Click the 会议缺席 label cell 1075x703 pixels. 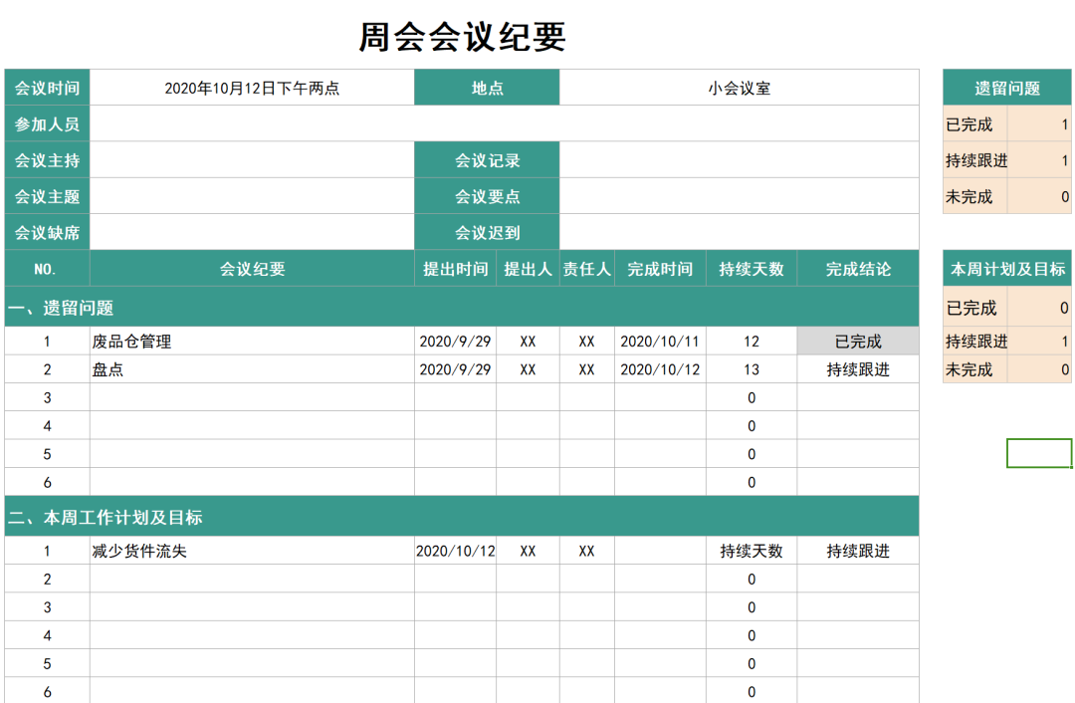(48, 232)
